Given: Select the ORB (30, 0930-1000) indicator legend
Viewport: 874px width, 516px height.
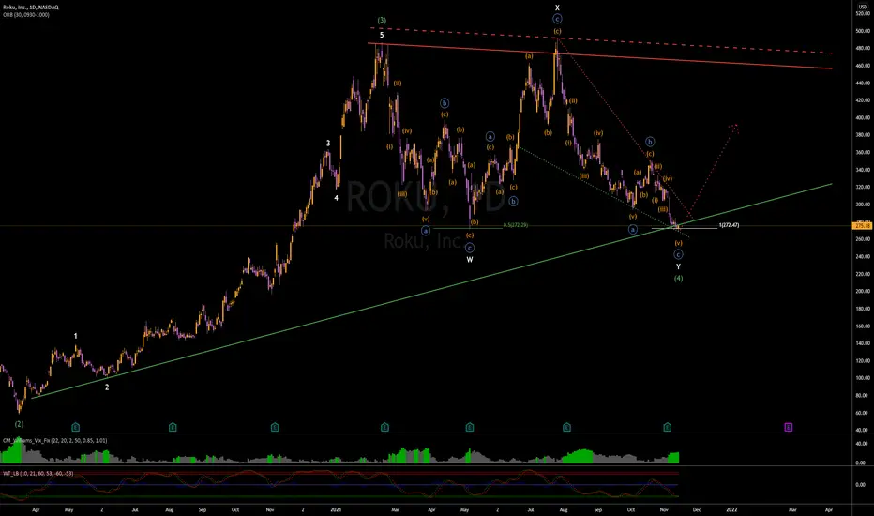Looking at the screenshot, I should click(x=26, y=15).
